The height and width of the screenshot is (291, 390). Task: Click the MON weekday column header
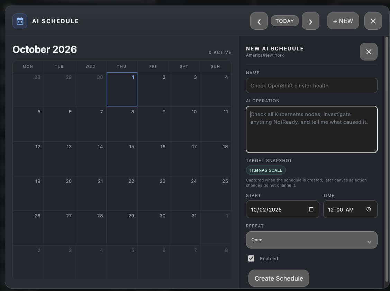[x=28, y=66]
